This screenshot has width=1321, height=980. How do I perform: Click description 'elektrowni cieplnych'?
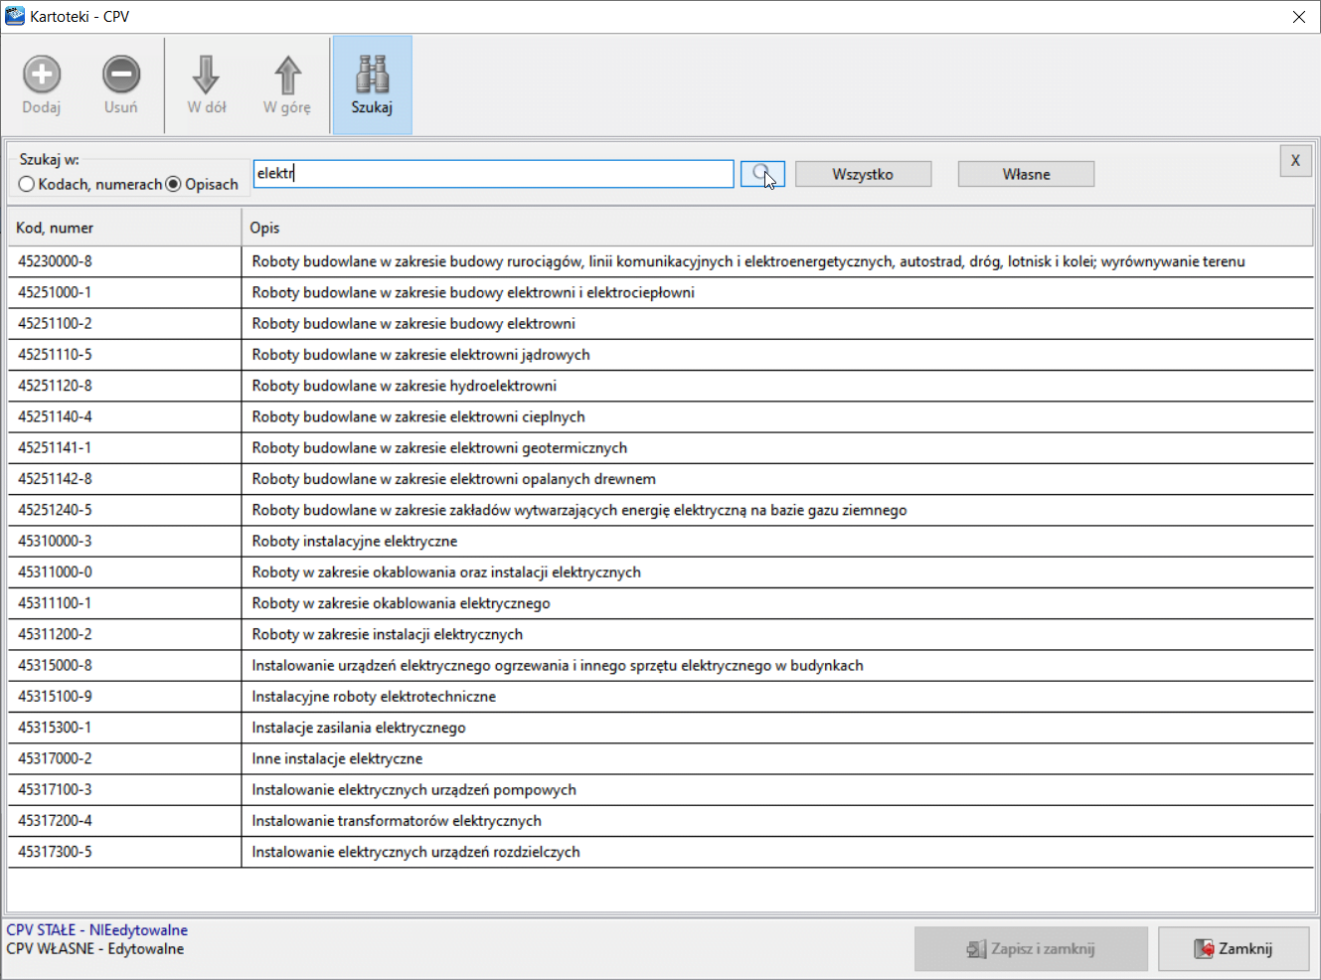777,416
